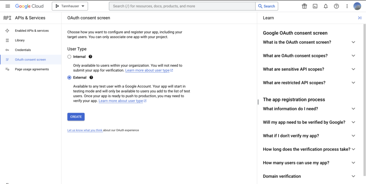This screenshot has width=366, height=184.
Task: Click the help icon beside Internal
Action: pyautogui.click(x=90, y=57)
